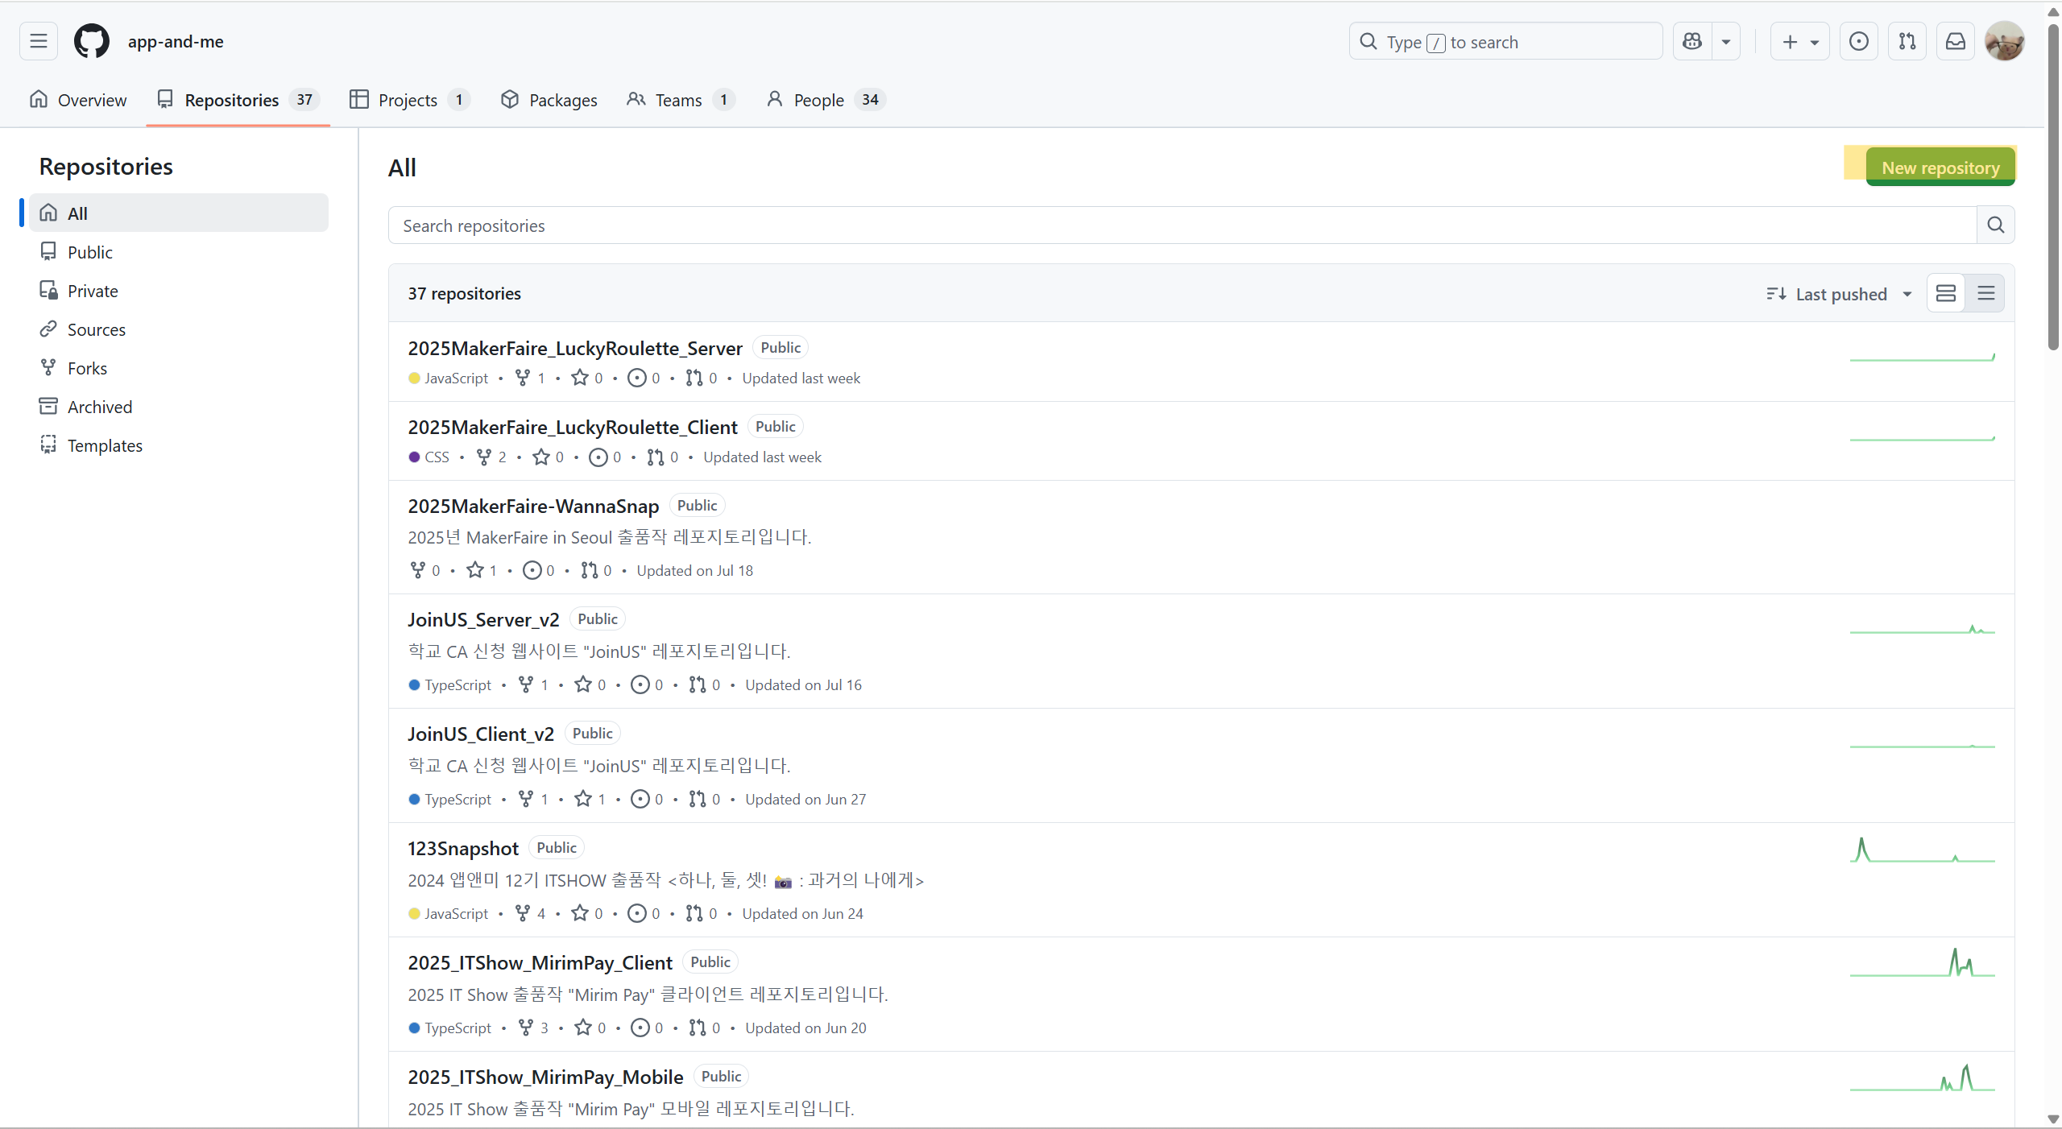2062x1129 pixels.
Task: Switch to the People tab
Action: 818,100
